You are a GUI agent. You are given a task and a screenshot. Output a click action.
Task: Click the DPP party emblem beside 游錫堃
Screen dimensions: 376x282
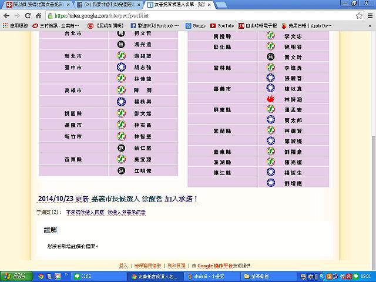[121, 56]
